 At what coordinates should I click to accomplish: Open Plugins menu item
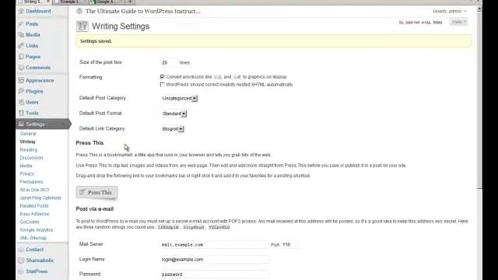[x=34, y=91]
